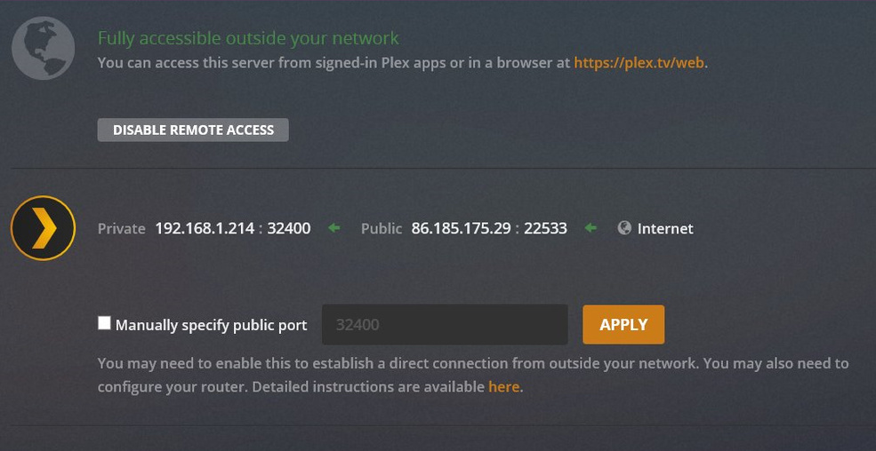
Task: Click the private port number 32400
Action: pyautogui.click(x=289, y=228)
